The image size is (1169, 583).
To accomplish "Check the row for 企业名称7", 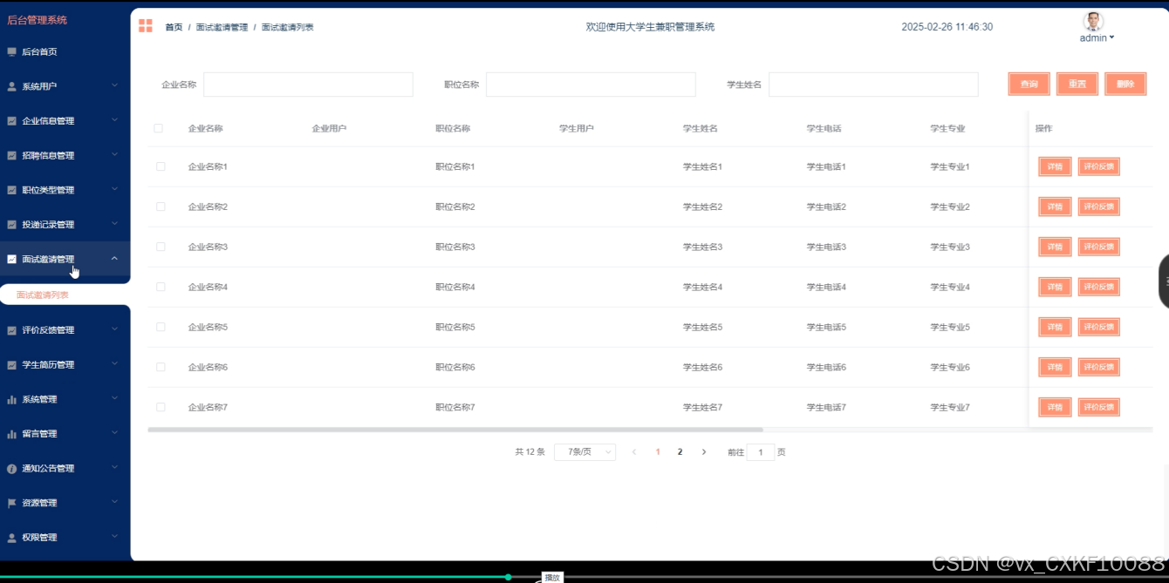I will [x=161, y=407].
